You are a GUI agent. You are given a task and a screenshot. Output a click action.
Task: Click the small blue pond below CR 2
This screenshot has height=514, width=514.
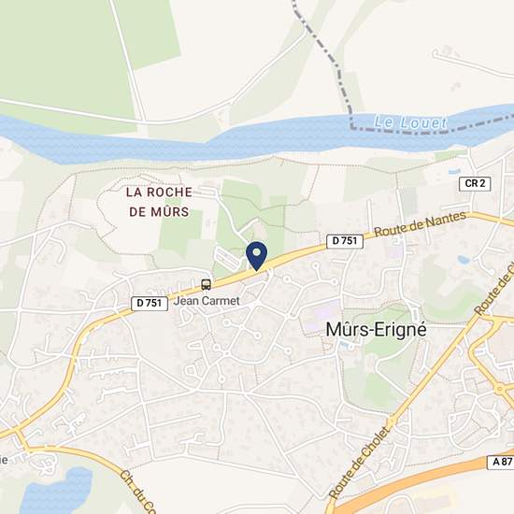click(464, 260)
